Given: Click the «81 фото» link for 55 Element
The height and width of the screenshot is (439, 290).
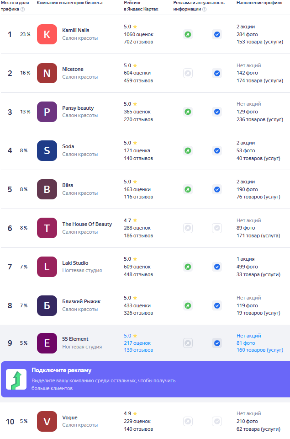Looking at the screenshot, I should pyautogui.click(x=246, y=343).
